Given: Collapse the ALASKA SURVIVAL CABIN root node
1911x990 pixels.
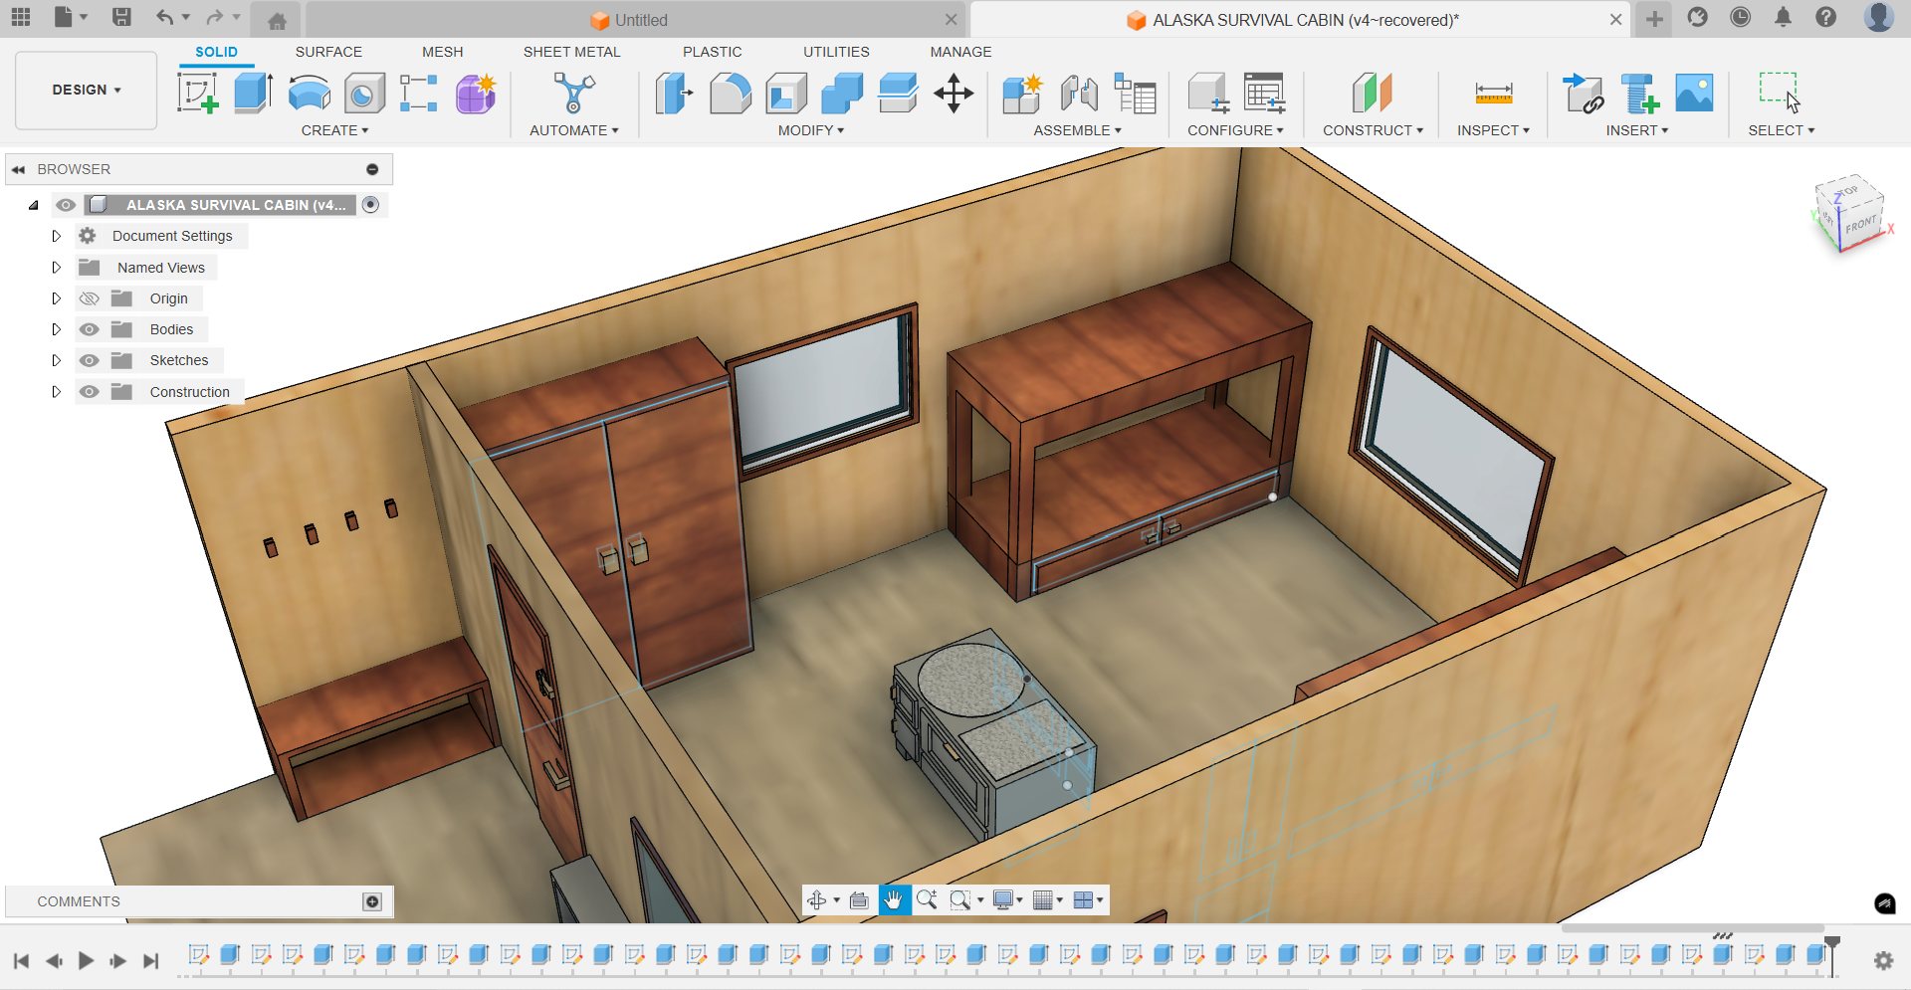Looking at the screenshot, I should (33, 205).
